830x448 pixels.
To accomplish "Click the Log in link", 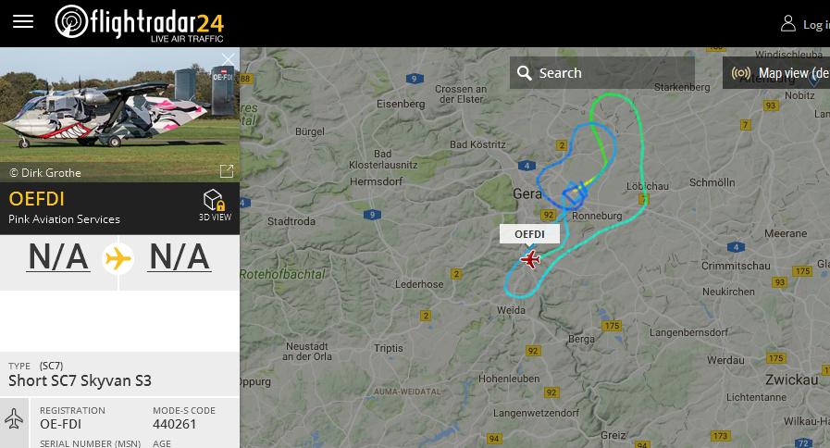I will click(x=816, y=24).
